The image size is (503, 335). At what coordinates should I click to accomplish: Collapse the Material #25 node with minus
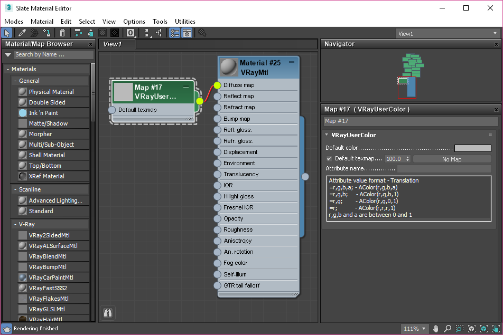point(291,62)
